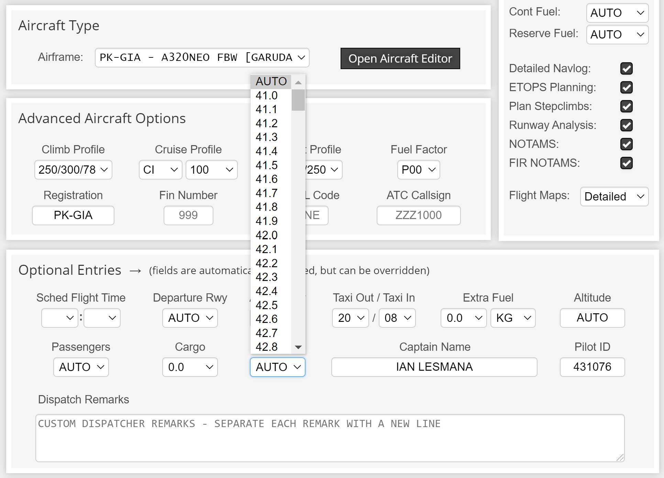Click the dropdown list scroll-down arrow
This screenshot has width=664, height=478.
[298, 347]
